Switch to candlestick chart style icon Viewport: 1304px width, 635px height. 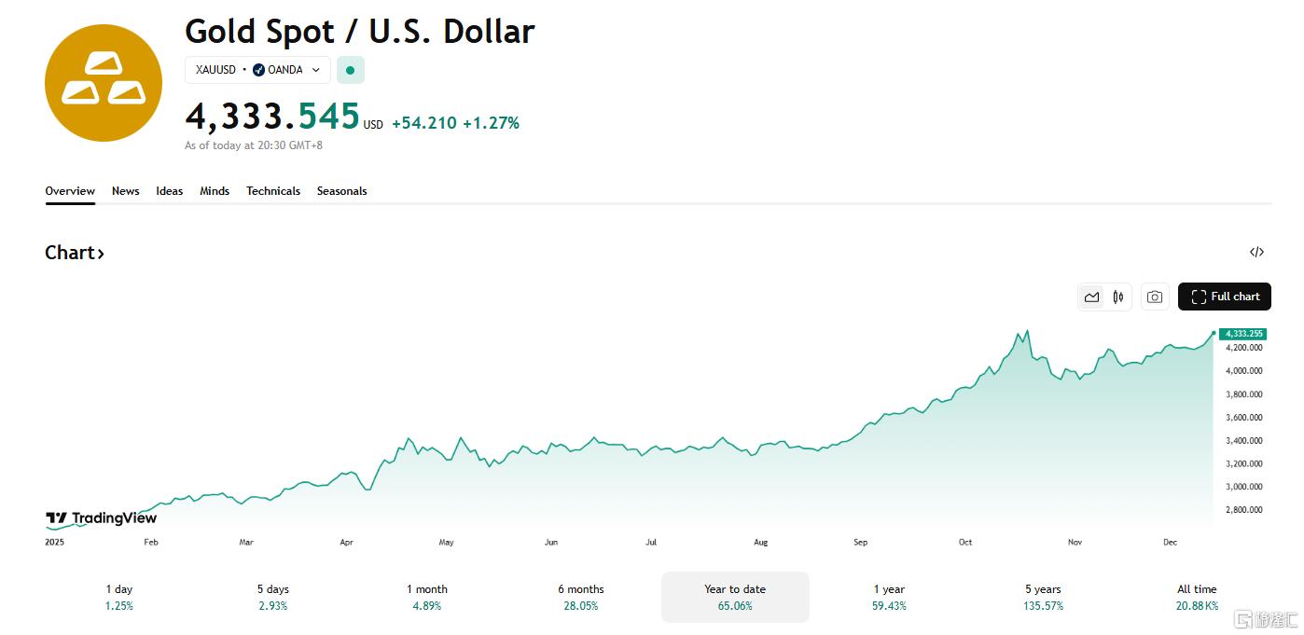[1118, 297]
